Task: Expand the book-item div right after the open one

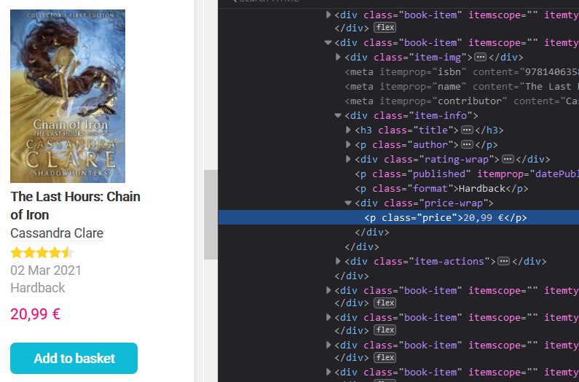Action: click(x=328, y=291)
